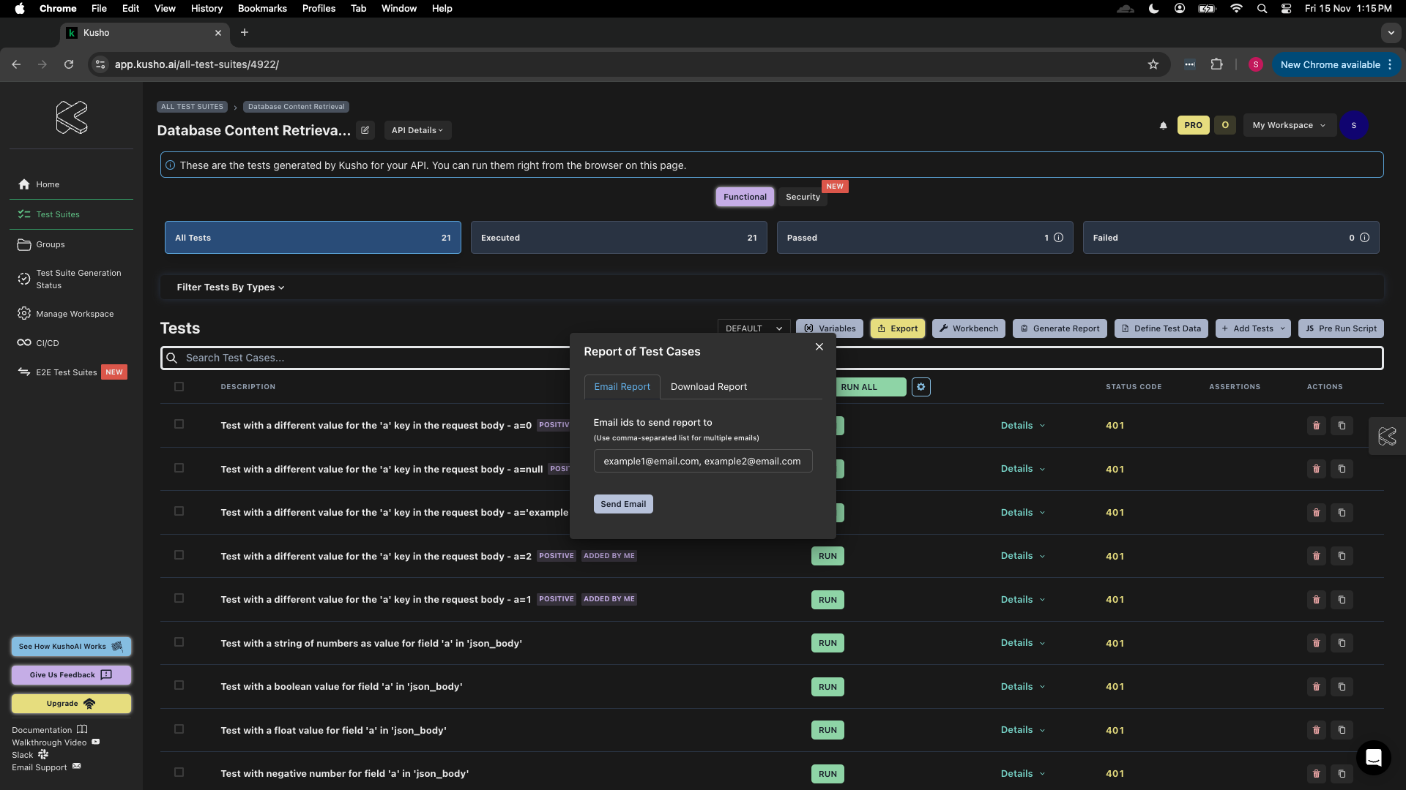The height and width of the screenshot is (790, 1406).
Task: Click the edit test suite name pencil icon
Action: (x=365, y=130)
